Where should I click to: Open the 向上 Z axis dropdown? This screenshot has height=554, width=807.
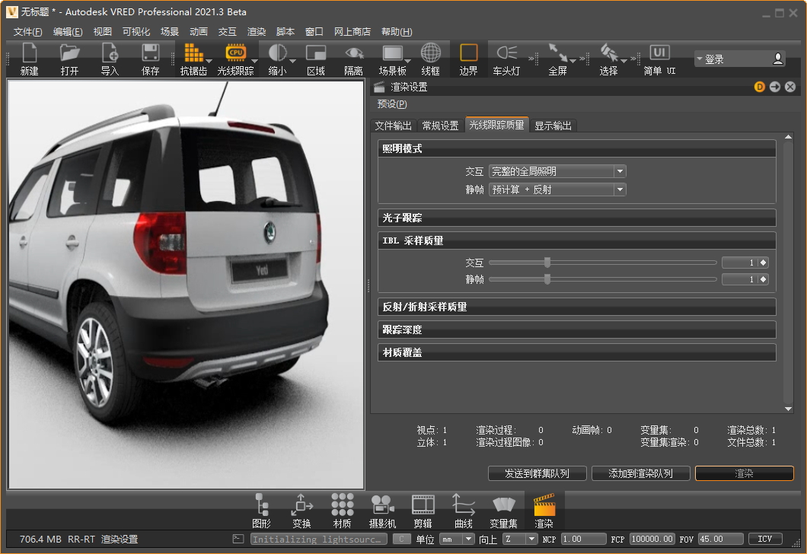(520, 539)
